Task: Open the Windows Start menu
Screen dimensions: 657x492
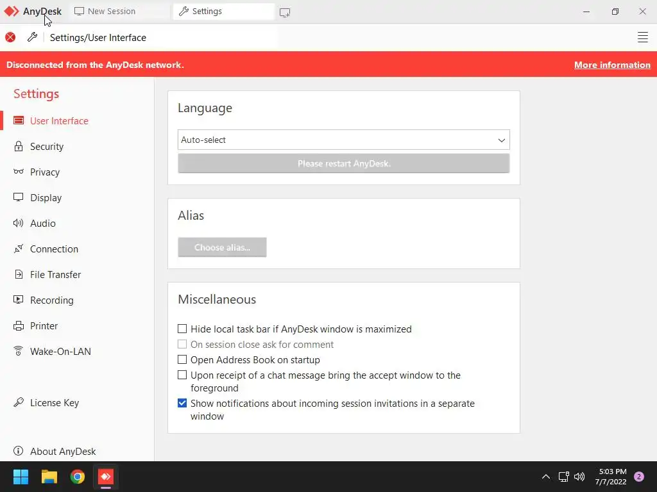Action: 21,477
